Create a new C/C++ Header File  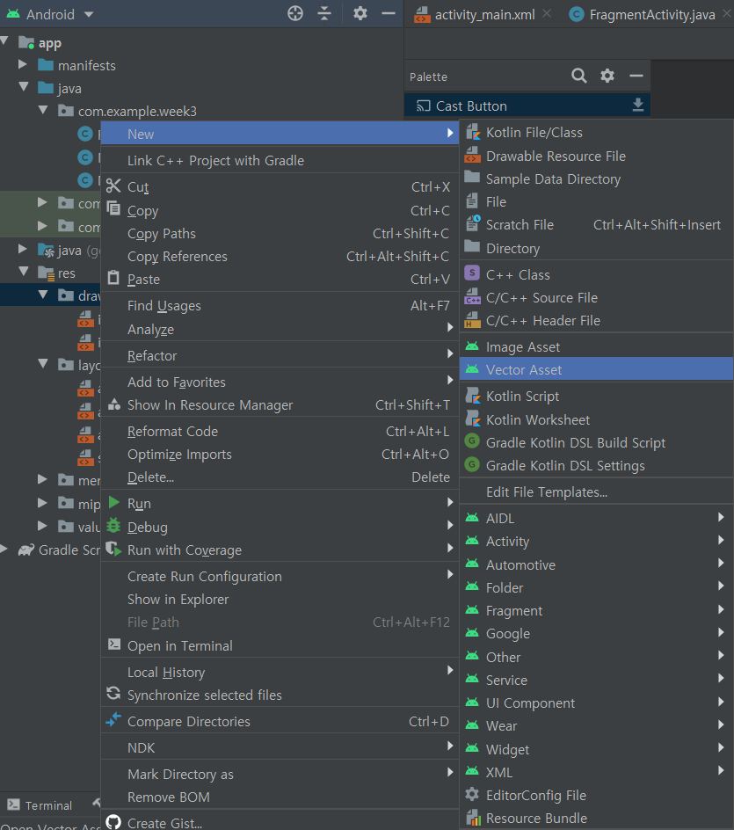coord(596,320)
